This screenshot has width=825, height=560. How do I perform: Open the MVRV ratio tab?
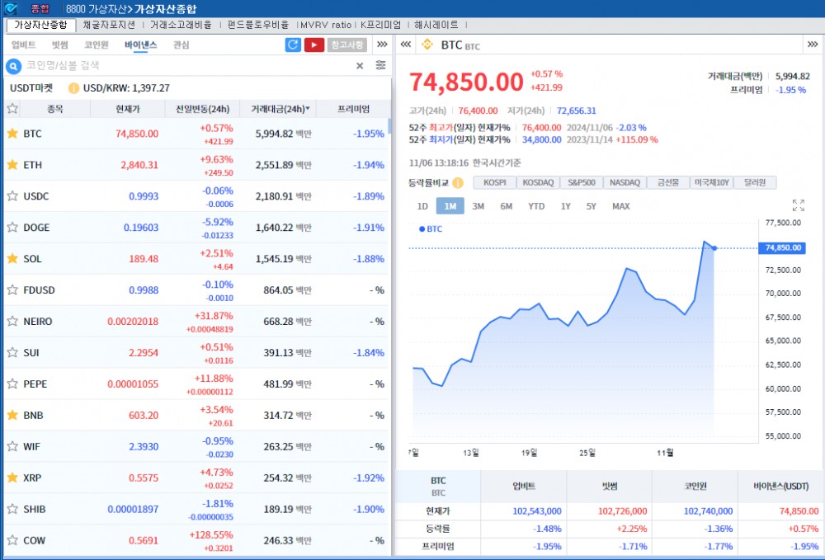[x=328, y=25]
